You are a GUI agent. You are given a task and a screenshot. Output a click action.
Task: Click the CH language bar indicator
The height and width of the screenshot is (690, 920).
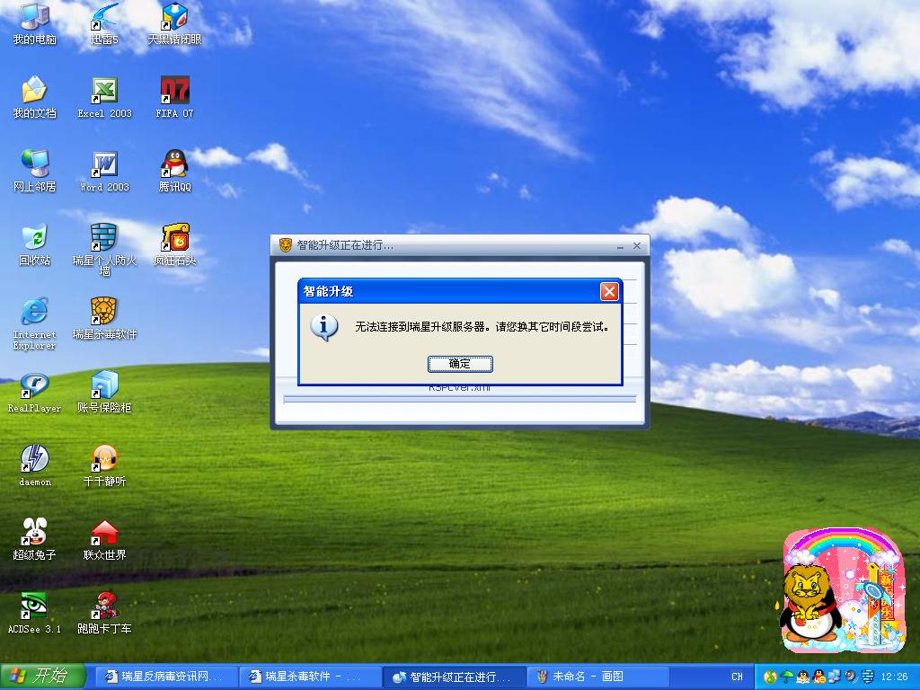[x=737, y=677]
